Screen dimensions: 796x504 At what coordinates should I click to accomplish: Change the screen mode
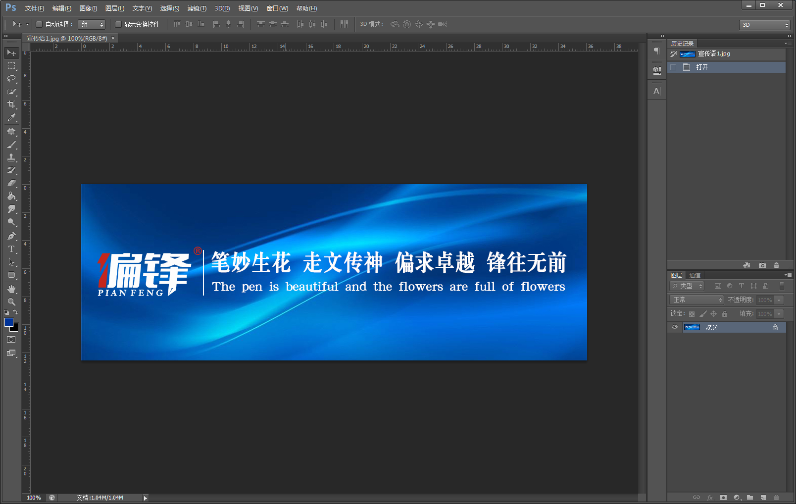11,353
